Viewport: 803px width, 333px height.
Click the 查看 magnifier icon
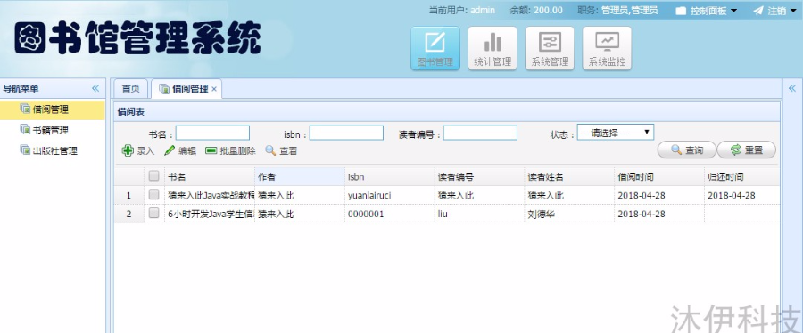point(270,150)
